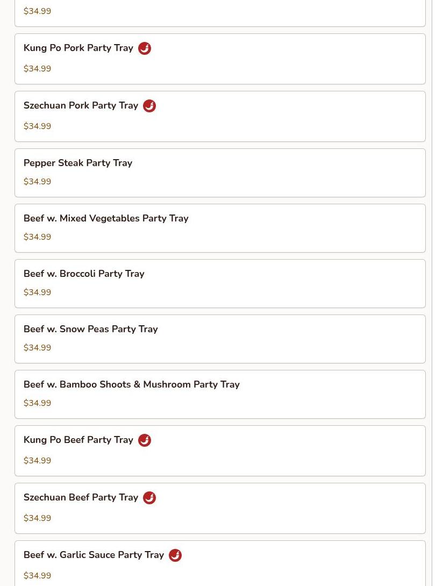Click the price under Beef w. Broccoli
This screenshot has height=586, width=443.
(38, 292)
